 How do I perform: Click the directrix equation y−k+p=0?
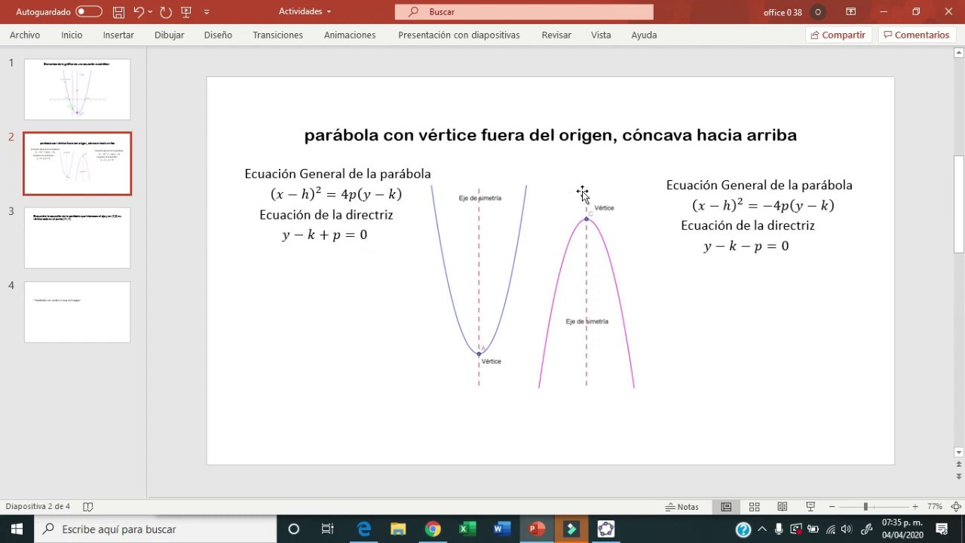click(325, 235)
